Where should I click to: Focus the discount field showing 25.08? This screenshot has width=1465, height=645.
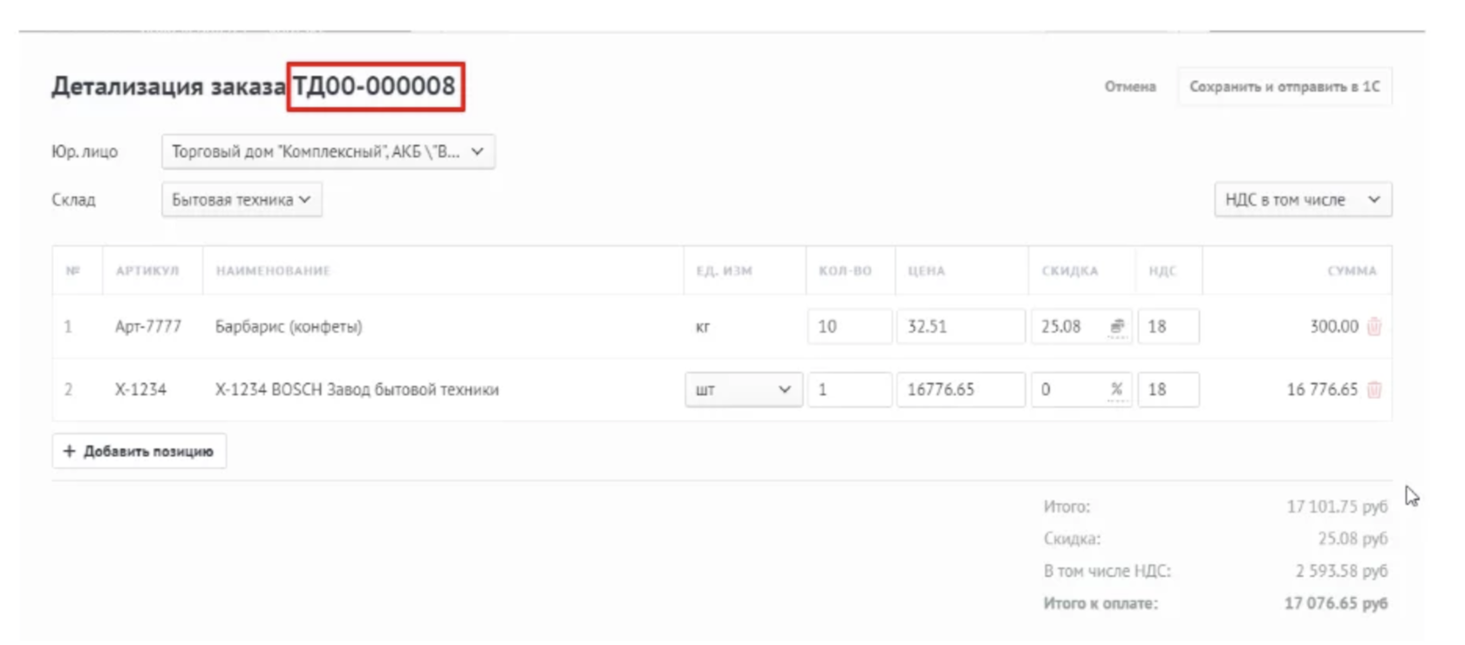(1068, 327)
